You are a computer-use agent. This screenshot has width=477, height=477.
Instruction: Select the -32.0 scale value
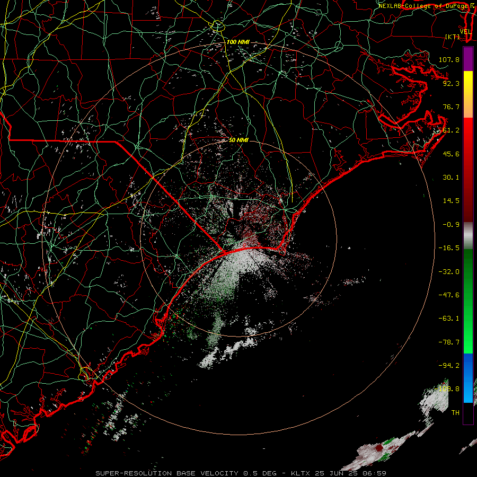click(x=449, y=272)
